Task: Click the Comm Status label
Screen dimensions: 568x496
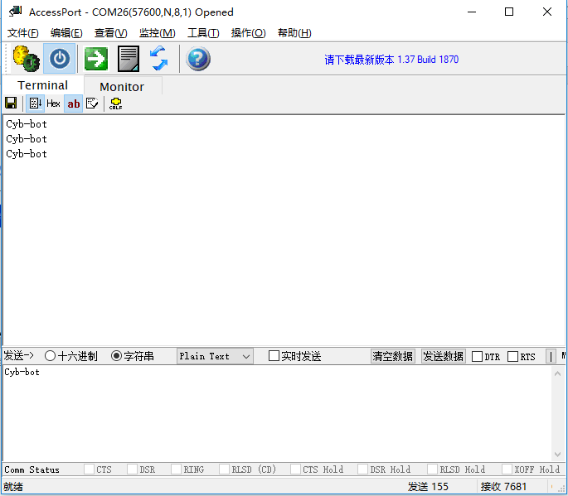Action: (32, 470)
